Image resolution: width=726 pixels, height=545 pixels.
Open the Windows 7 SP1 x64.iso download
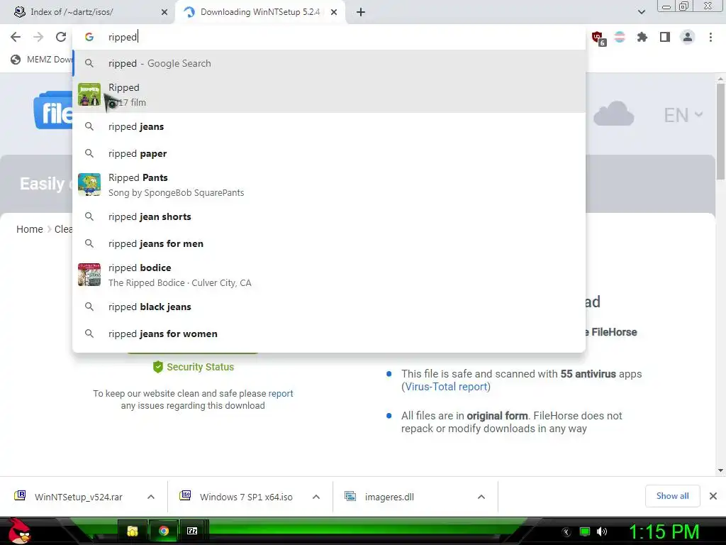pyautogui.click(x=237, y=497)
